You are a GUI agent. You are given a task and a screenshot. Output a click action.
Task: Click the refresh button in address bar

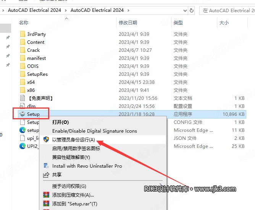(192, 11)
